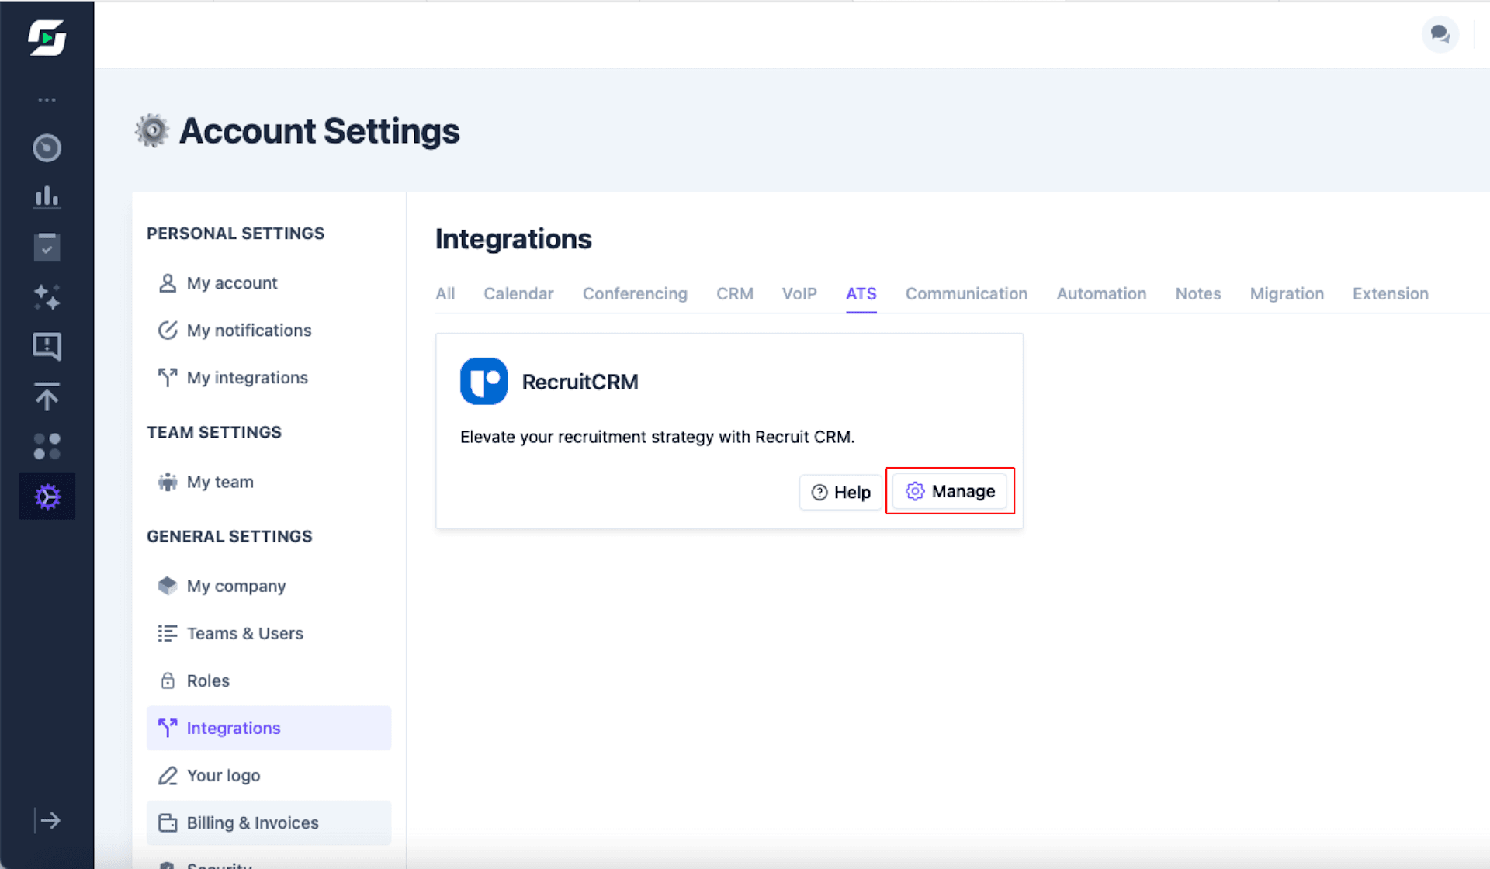Click the chat bubble icon top right
The width and height of the screenshot is (1490, 869).
click(1440, 34)
